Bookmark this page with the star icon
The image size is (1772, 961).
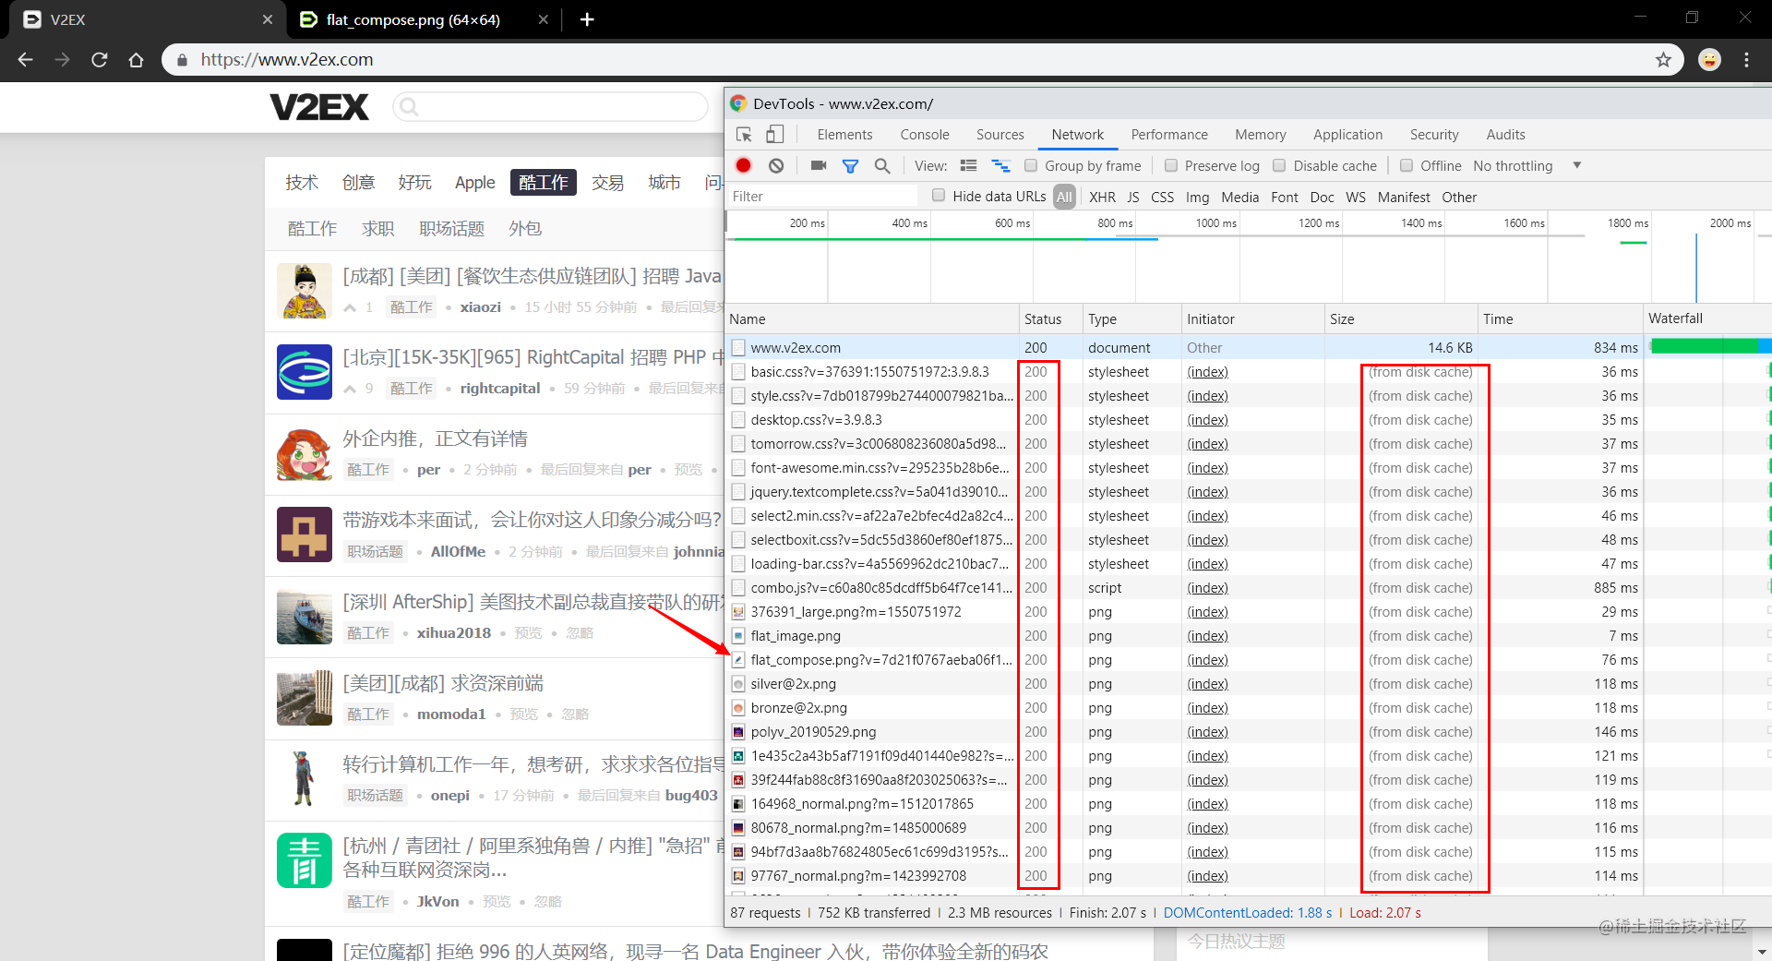(1663, 60)
